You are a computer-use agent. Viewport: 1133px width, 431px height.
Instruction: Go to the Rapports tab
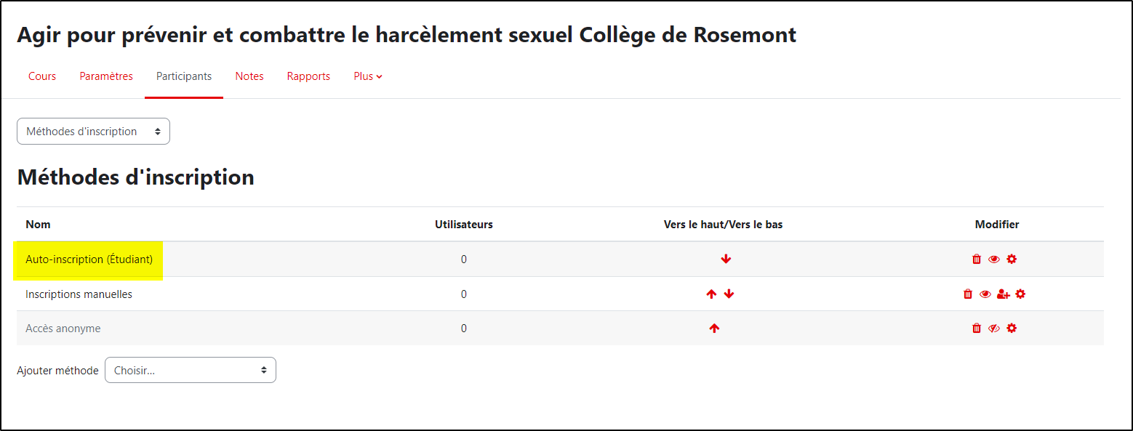(x=308, y=76)
